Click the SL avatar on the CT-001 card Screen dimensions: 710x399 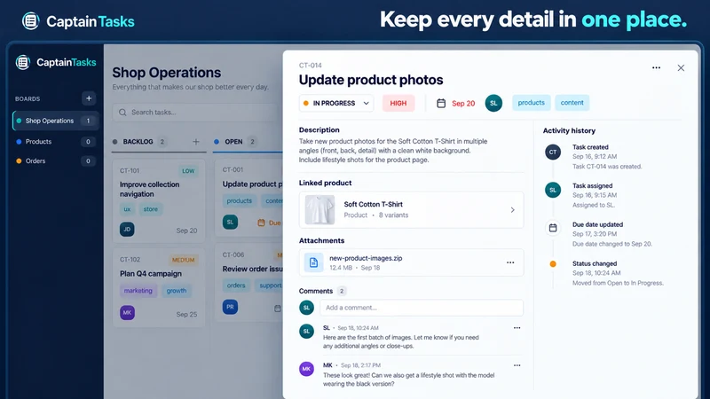(x=230, y=223)
